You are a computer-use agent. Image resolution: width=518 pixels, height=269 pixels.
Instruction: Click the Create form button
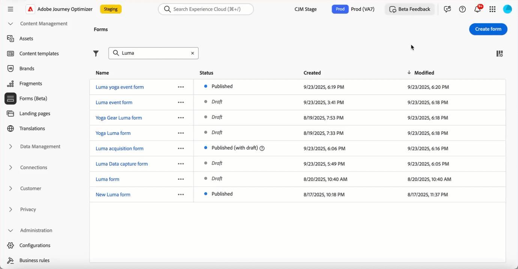[488, 29]
